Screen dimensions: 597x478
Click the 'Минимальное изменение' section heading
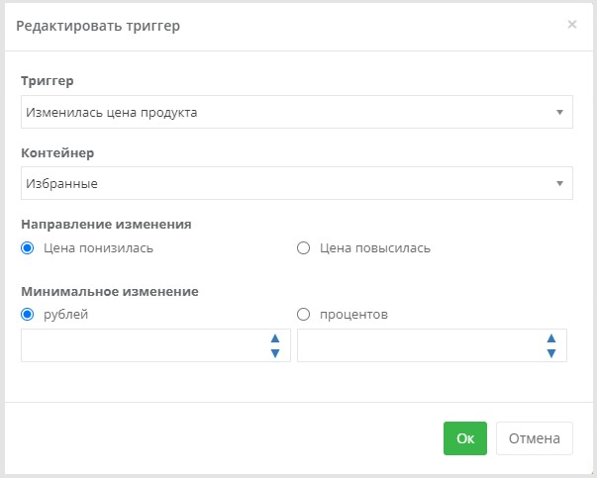110,292
